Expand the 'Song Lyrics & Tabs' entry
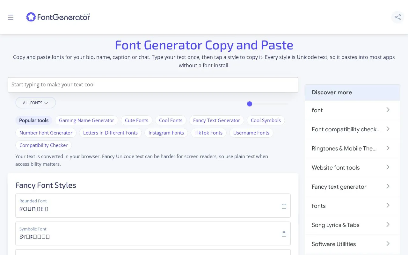 [x=352, y=225]
